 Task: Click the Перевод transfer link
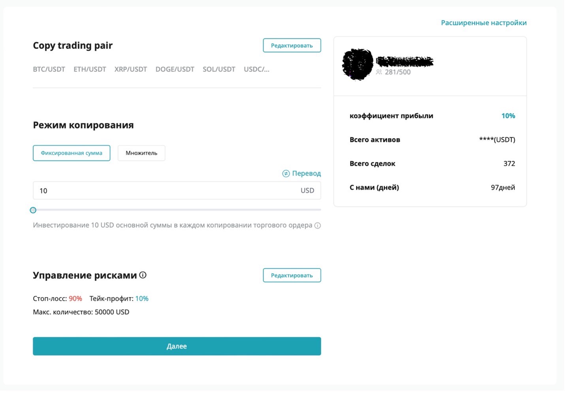point(306,174)
